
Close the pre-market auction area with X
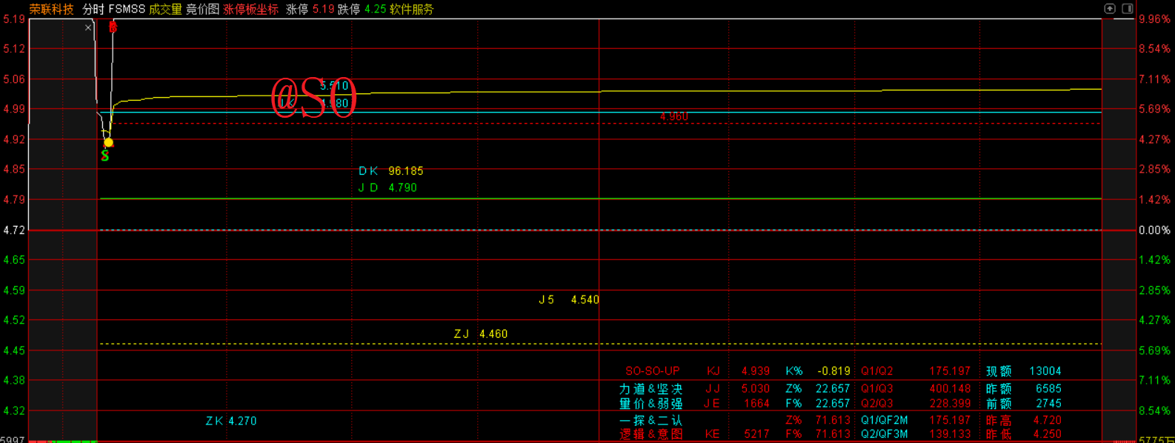coord(88,27)
